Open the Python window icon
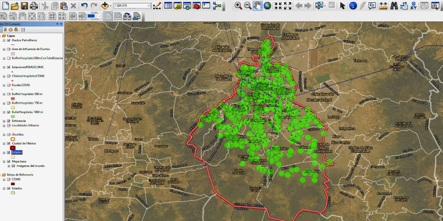The width and height of the screenshot is (443, 221). 206,6
